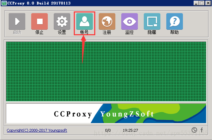212x140 pixels.
Task: Click the 启动 (Start) play icon
Action: [x=17, y=21]
